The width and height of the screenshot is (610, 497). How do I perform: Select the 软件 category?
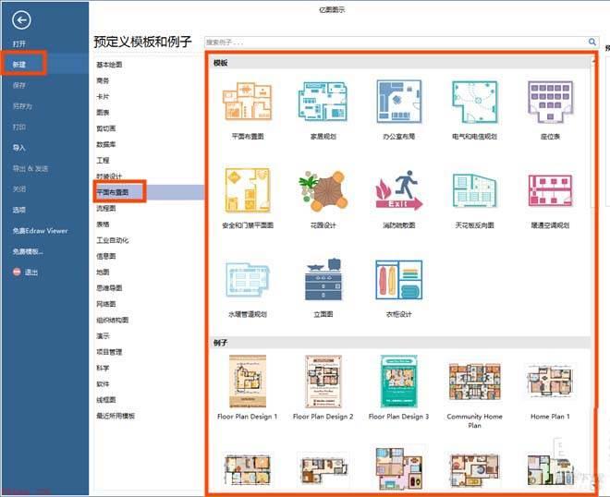point(104,383)
